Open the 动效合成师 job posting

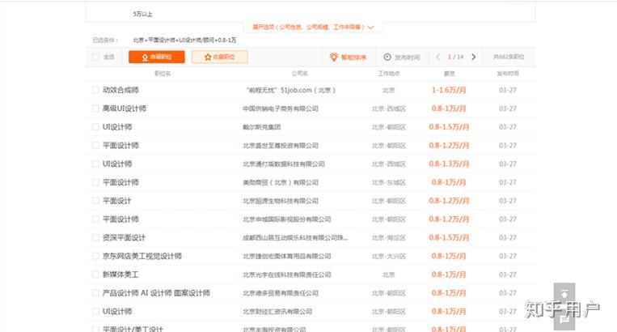[120, 90]
